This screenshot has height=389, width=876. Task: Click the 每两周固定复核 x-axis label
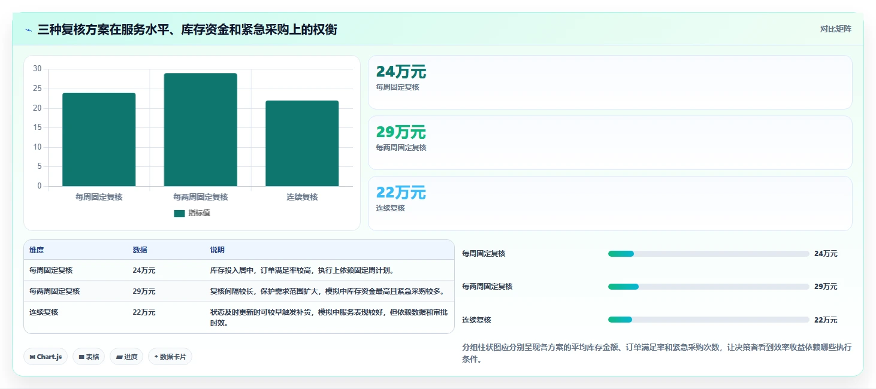pyautogui.click(x=200, y=197)
